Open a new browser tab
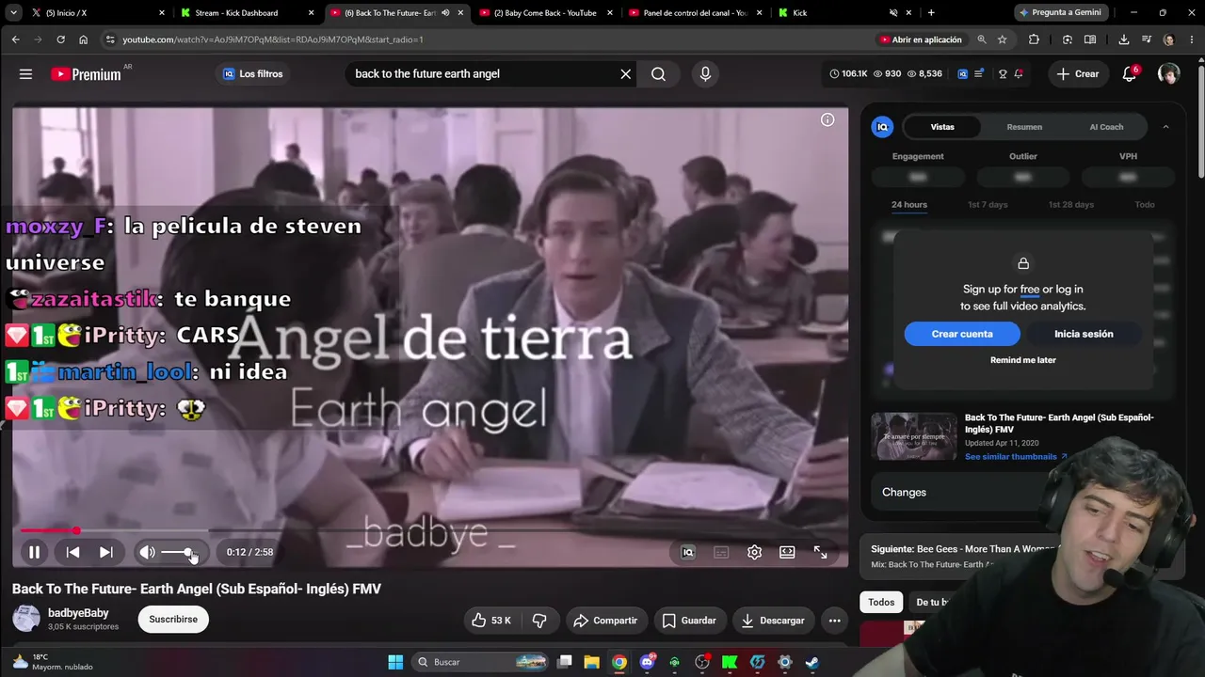 point(931,13)
